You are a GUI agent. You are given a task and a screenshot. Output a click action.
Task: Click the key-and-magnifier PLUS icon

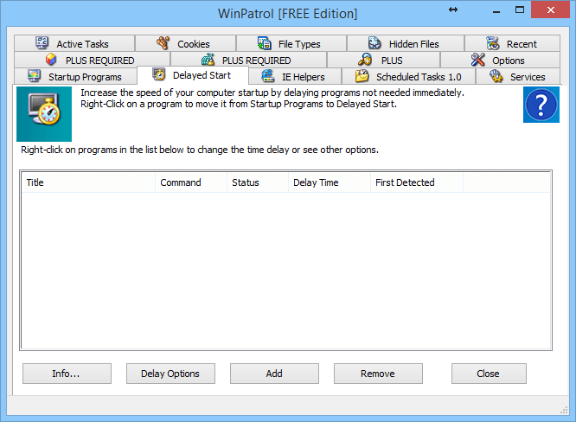pyautogui.click(x=365, y=60)
